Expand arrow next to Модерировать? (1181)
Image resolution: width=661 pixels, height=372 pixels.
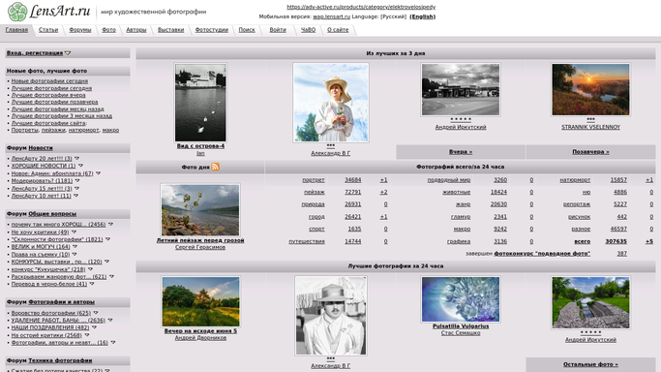tap(78, 180)
